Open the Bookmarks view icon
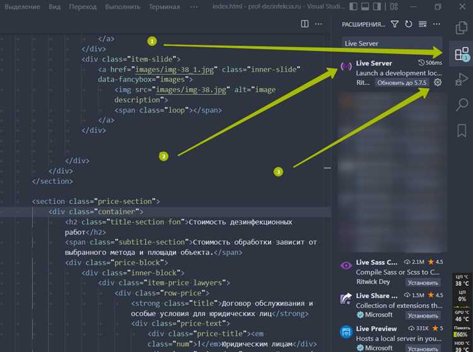This screenshot has width=473, height=352. click(x=462, y=131)
